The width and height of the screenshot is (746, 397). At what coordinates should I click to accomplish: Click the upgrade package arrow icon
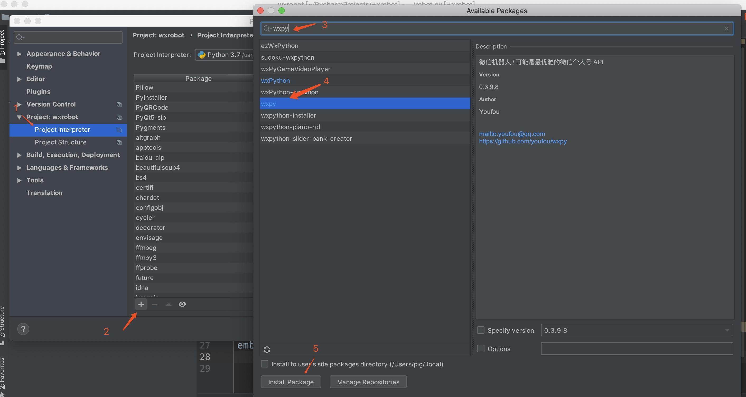click(168, 304)
